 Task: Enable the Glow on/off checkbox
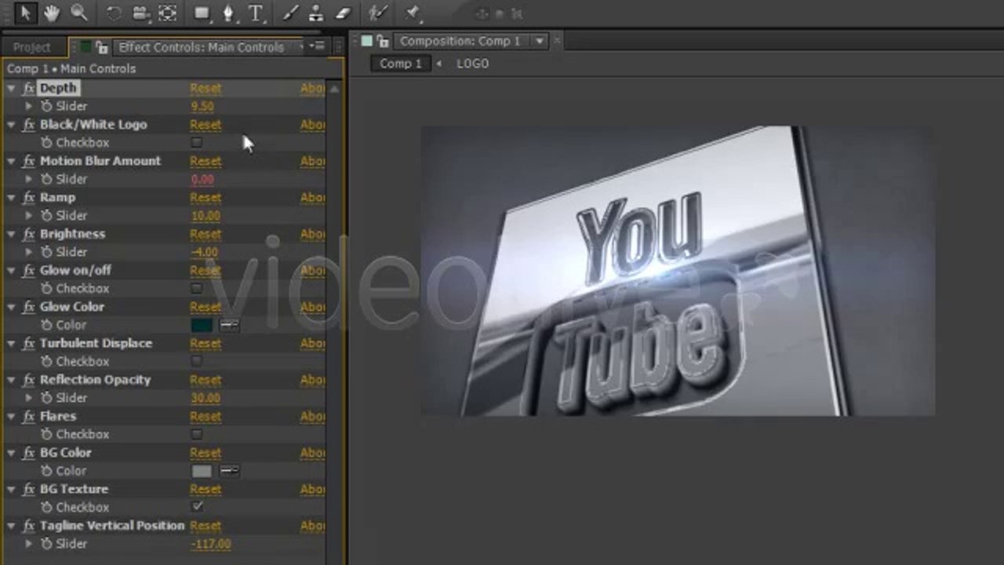196,289
